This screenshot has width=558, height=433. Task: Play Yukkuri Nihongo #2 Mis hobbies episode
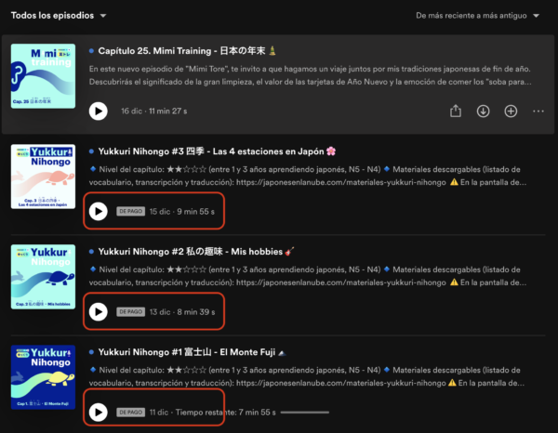pyautogui.click(x=98, y=312)
